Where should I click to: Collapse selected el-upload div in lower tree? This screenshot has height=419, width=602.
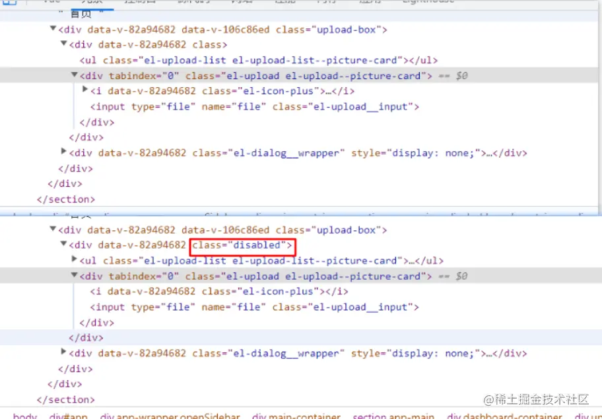coord(75,274)
